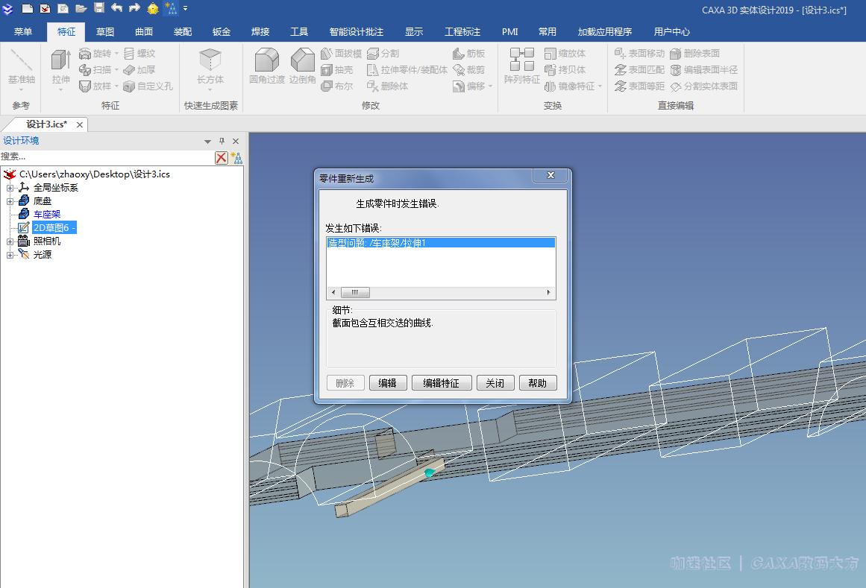
Task: Click the 帮助 button in error dialog
Action: [x=537, y=383]
